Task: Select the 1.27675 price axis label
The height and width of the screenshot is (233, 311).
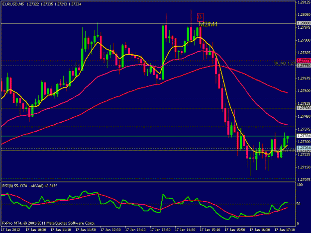Action: pyautogui.click(x=304, y=78)
